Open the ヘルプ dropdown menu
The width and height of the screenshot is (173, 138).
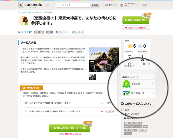point(145,5)
